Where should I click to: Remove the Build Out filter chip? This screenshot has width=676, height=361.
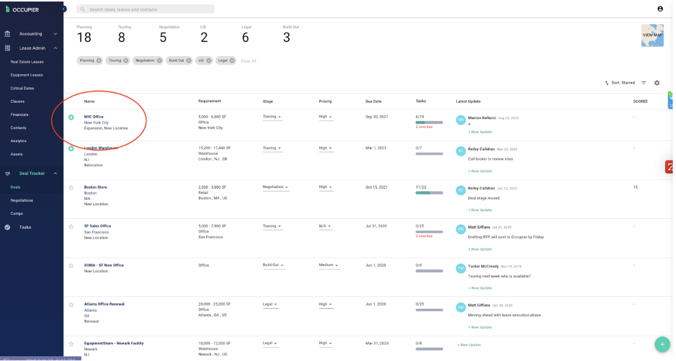click(189, 60)
